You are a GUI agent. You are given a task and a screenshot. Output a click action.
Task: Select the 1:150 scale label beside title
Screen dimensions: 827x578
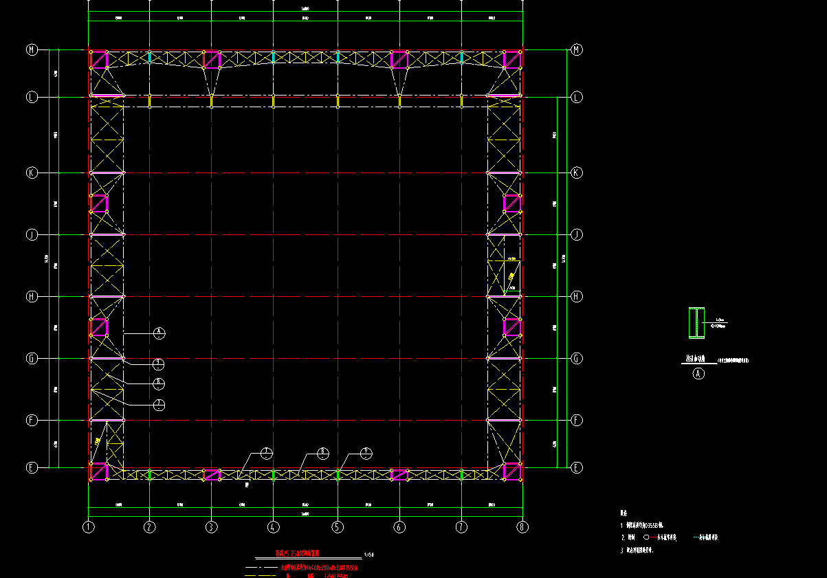pyautogui.click(x=368, y=554)
